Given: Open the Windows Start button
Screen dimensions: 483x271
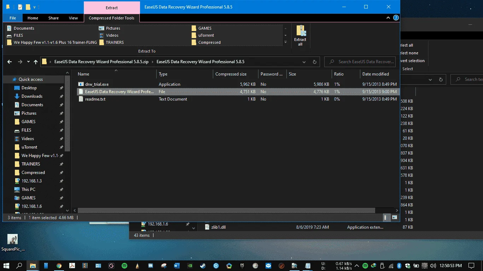Looking at the screenshot, I should (x=6, y=265).
